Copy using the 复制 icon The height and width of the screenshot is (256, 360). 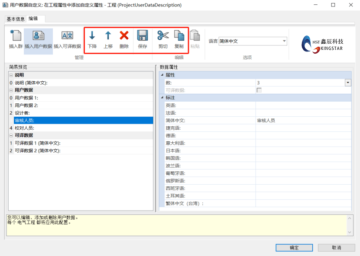pos(179,36)
